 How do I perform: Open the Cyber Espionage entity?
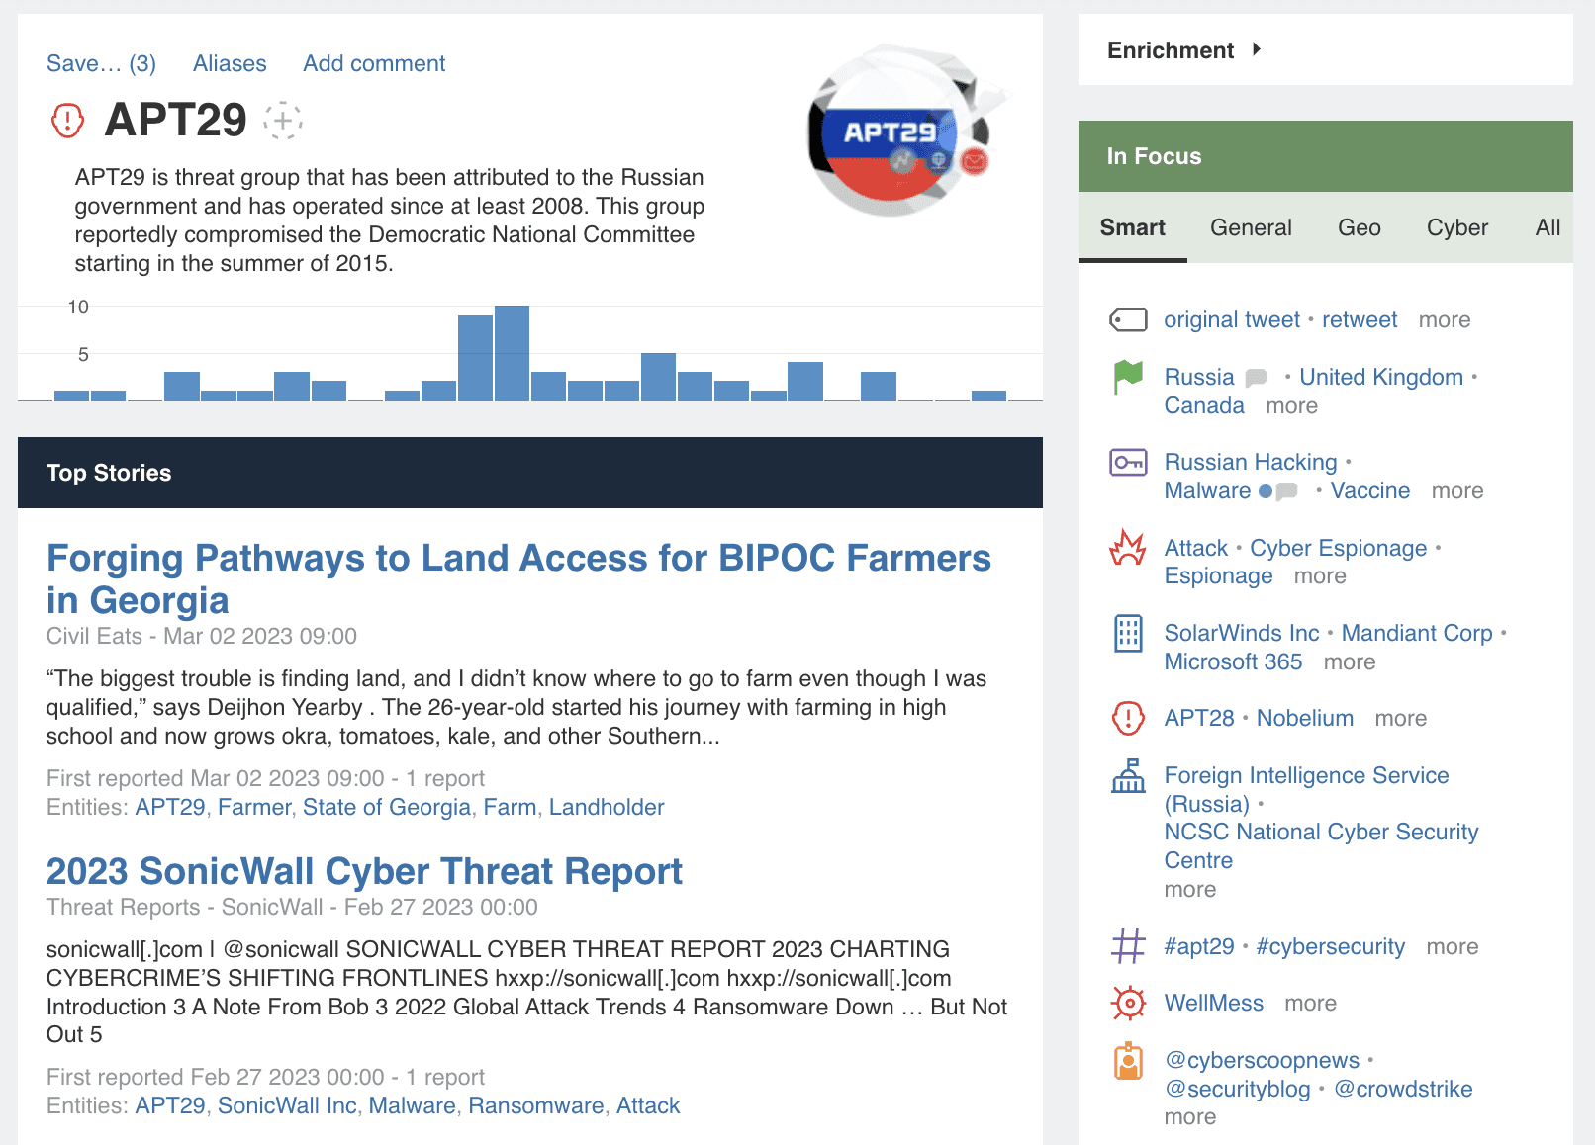tap(1339, 548)
